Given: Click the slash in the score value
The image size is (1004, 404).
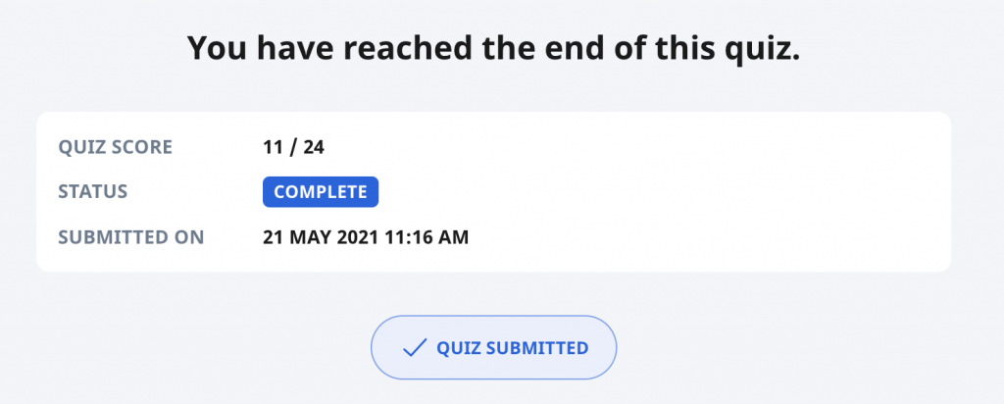Looking at the screenshot, I should (294, 148).
